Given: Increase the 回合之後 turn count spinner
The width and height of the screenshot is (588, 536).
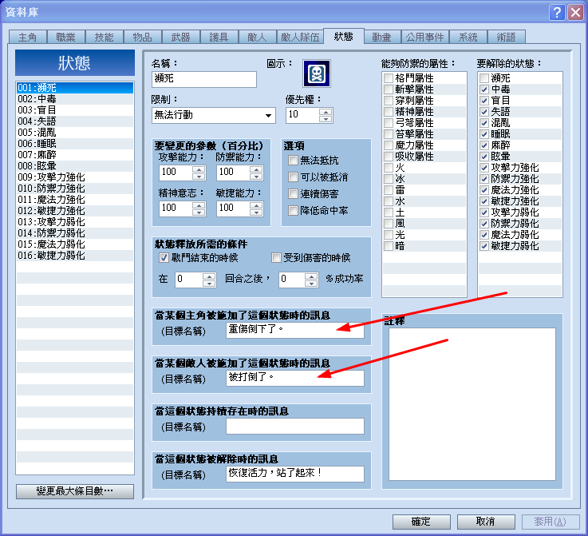Looking at the screenshot, I should pyautogui.click(x=209, y=276).
